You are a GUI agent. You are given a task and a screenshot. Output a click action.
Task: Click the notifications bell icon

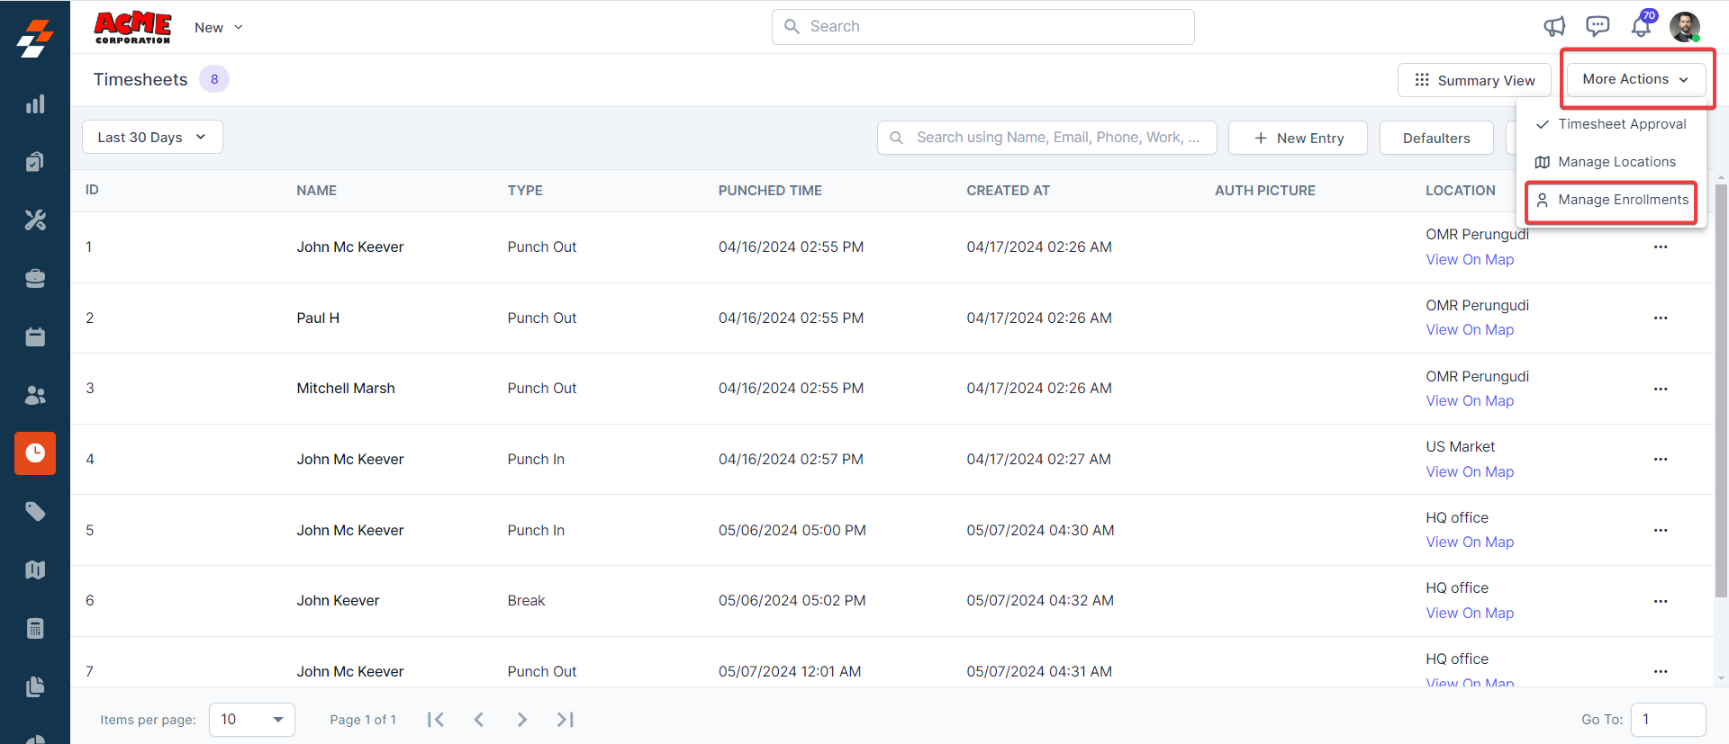pyautogui.click(x=1641, y=27)
